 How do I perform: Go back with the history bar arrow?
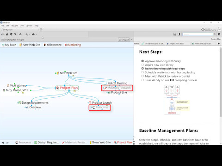coord(3,142)
